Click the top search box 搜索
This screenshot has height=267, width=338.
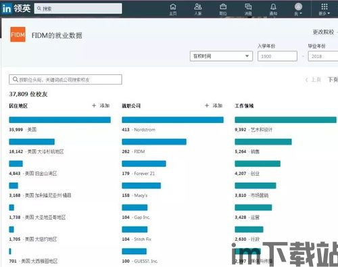[x=78, y=9]
